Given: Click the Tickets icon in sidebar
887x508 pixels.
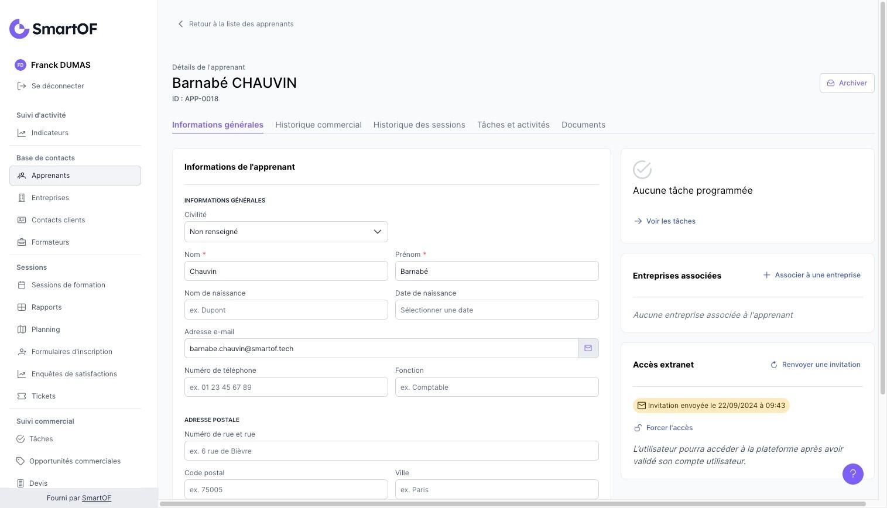Looking at the screenshot, I should [x=22, y=396].
